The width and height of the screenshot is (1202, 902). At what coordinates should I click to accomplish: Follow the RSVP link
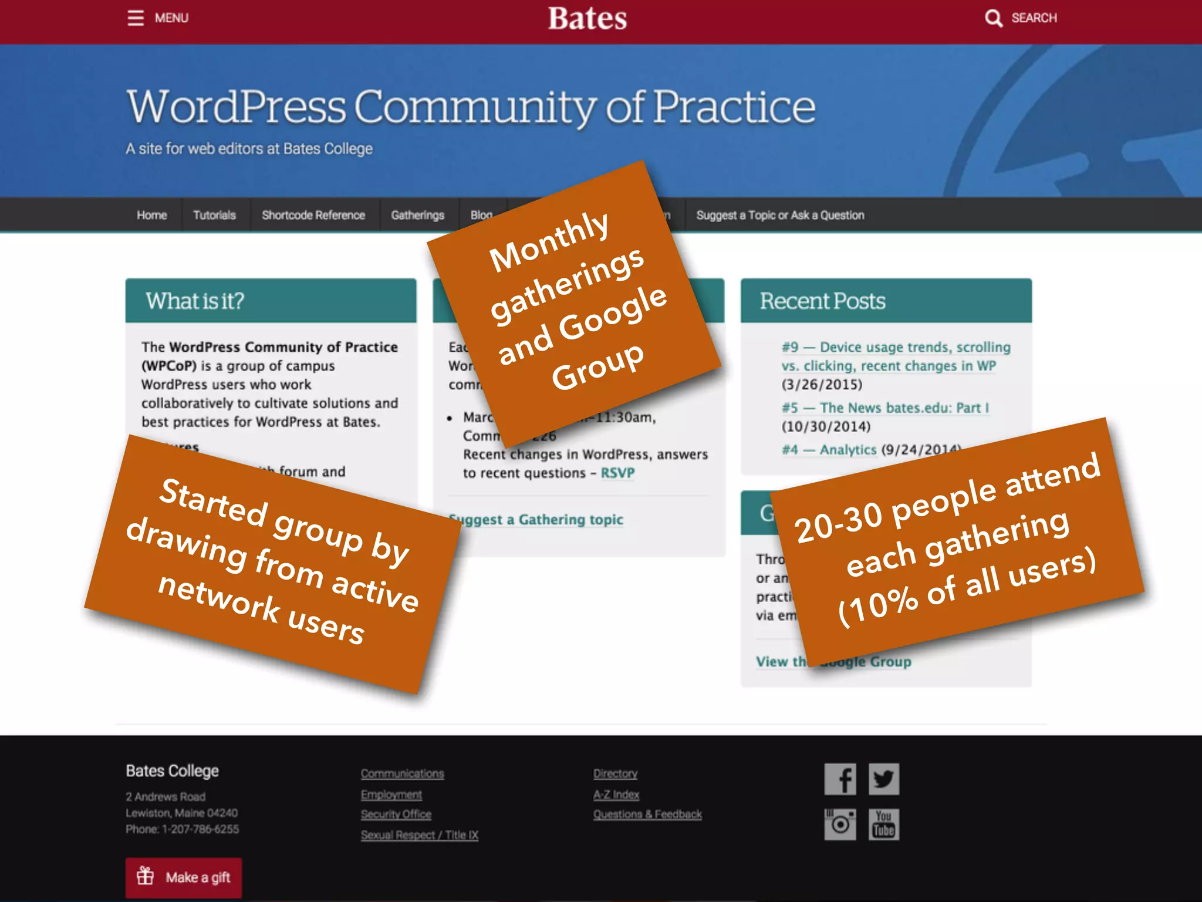[x=617, y=473]
